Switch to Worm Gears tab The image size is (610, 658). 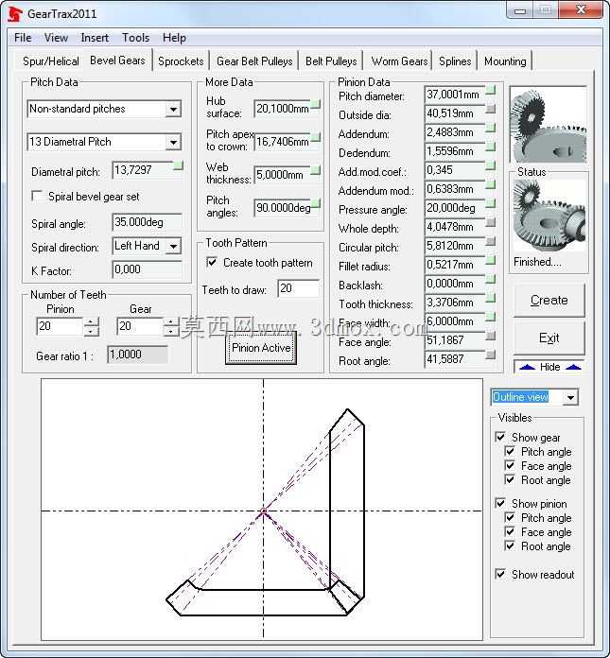(399, 61)
